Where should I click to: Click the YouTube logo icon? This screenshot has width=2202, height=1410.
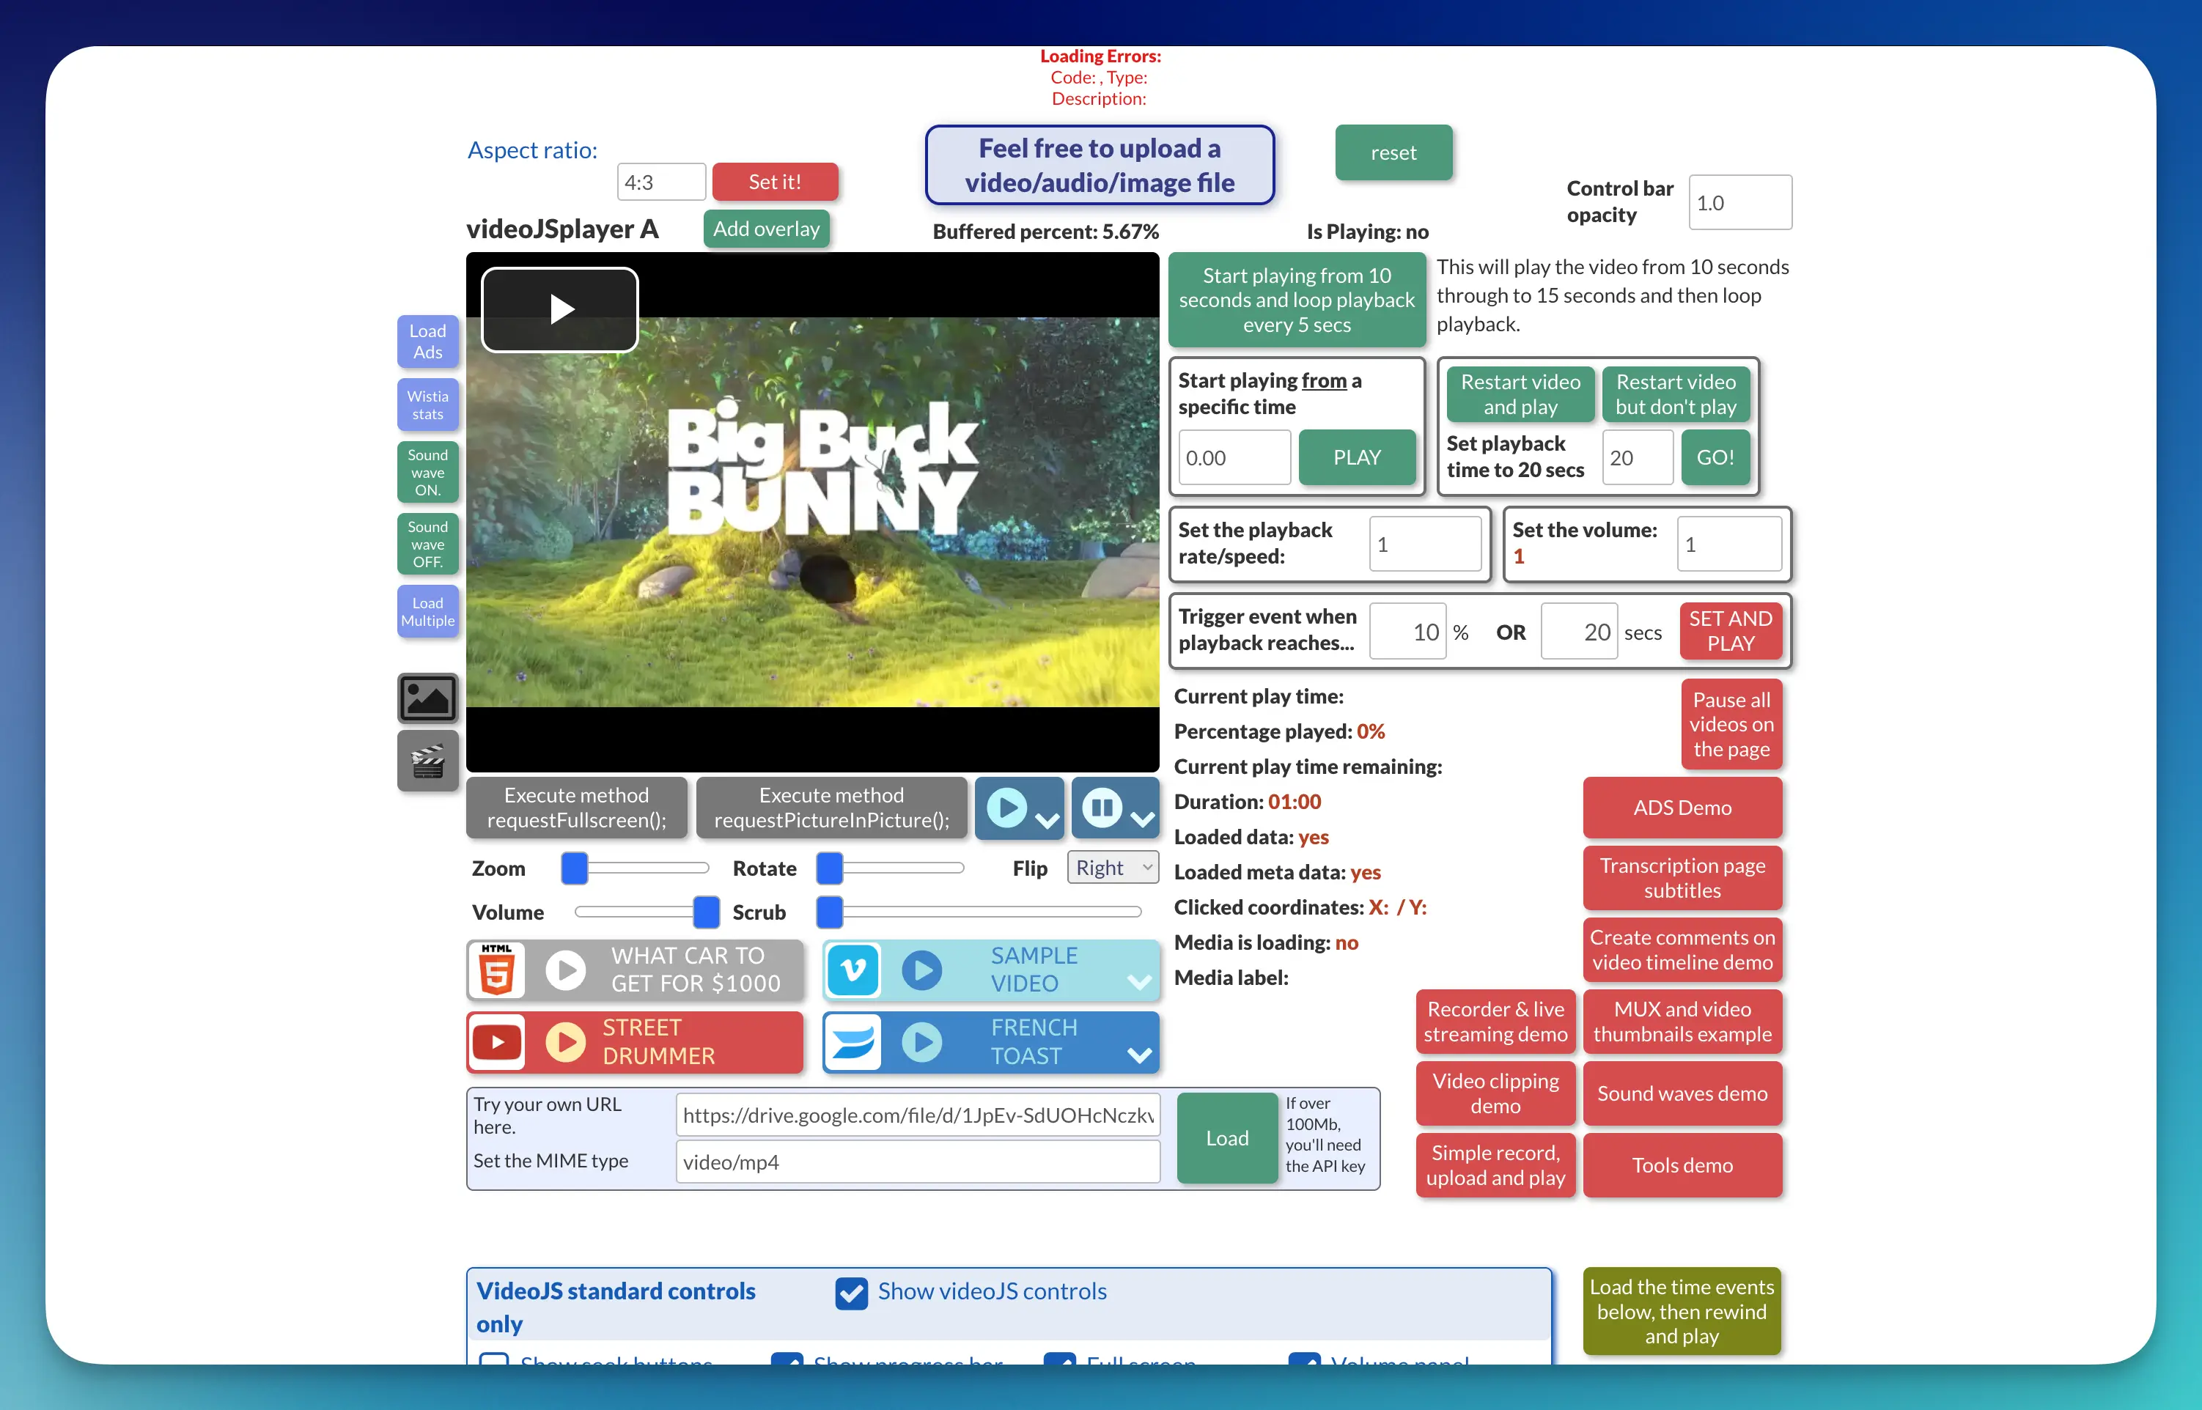[497, 1042]
